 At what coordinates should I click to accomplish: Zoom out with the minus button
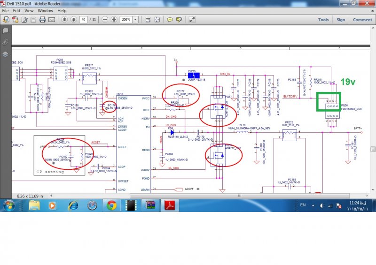tap(105, 19)
